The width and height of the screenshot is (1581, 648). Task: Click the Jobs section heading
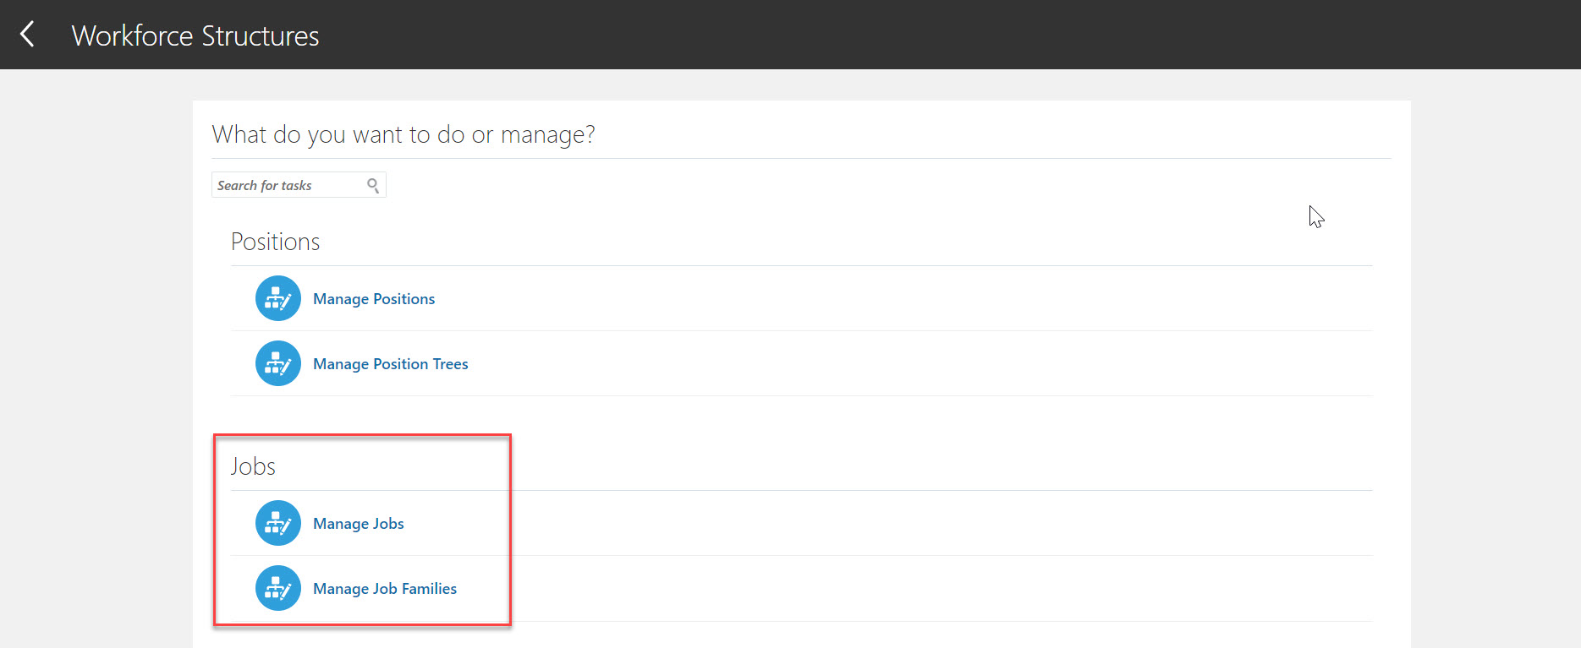coord(253,466)
